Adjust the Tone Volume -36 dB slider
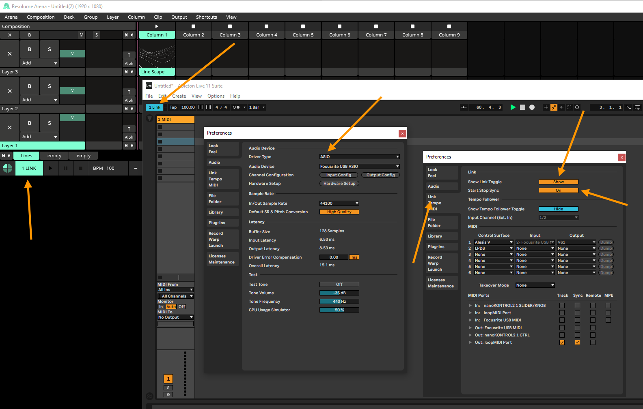The width and height of the screenshot is (643, 409). point(339,293)
